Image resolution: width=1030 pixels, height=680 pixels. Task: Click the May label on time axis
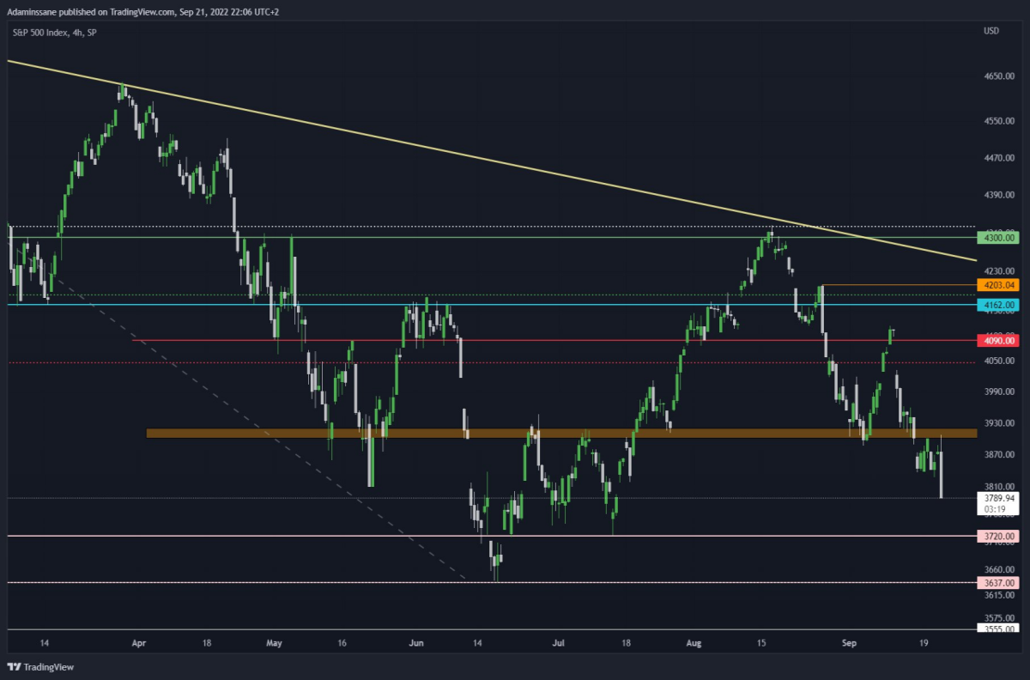click(x=275, y=642)
